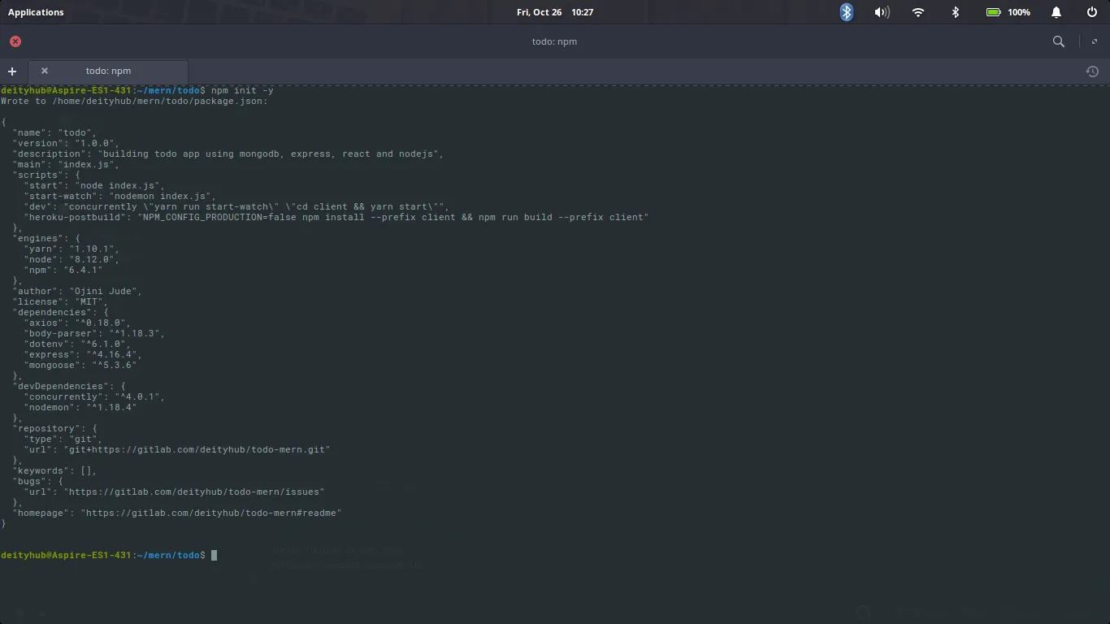Viewport: 1110px width, 624px height.
Task: Click the "npm init -y" command text
Action: pos(242,90)
